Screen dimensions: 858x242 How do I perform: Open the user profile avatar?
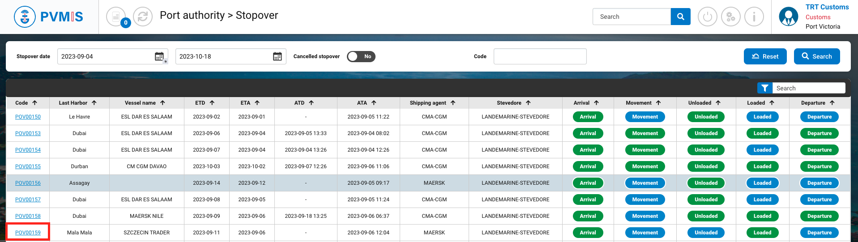788,17
